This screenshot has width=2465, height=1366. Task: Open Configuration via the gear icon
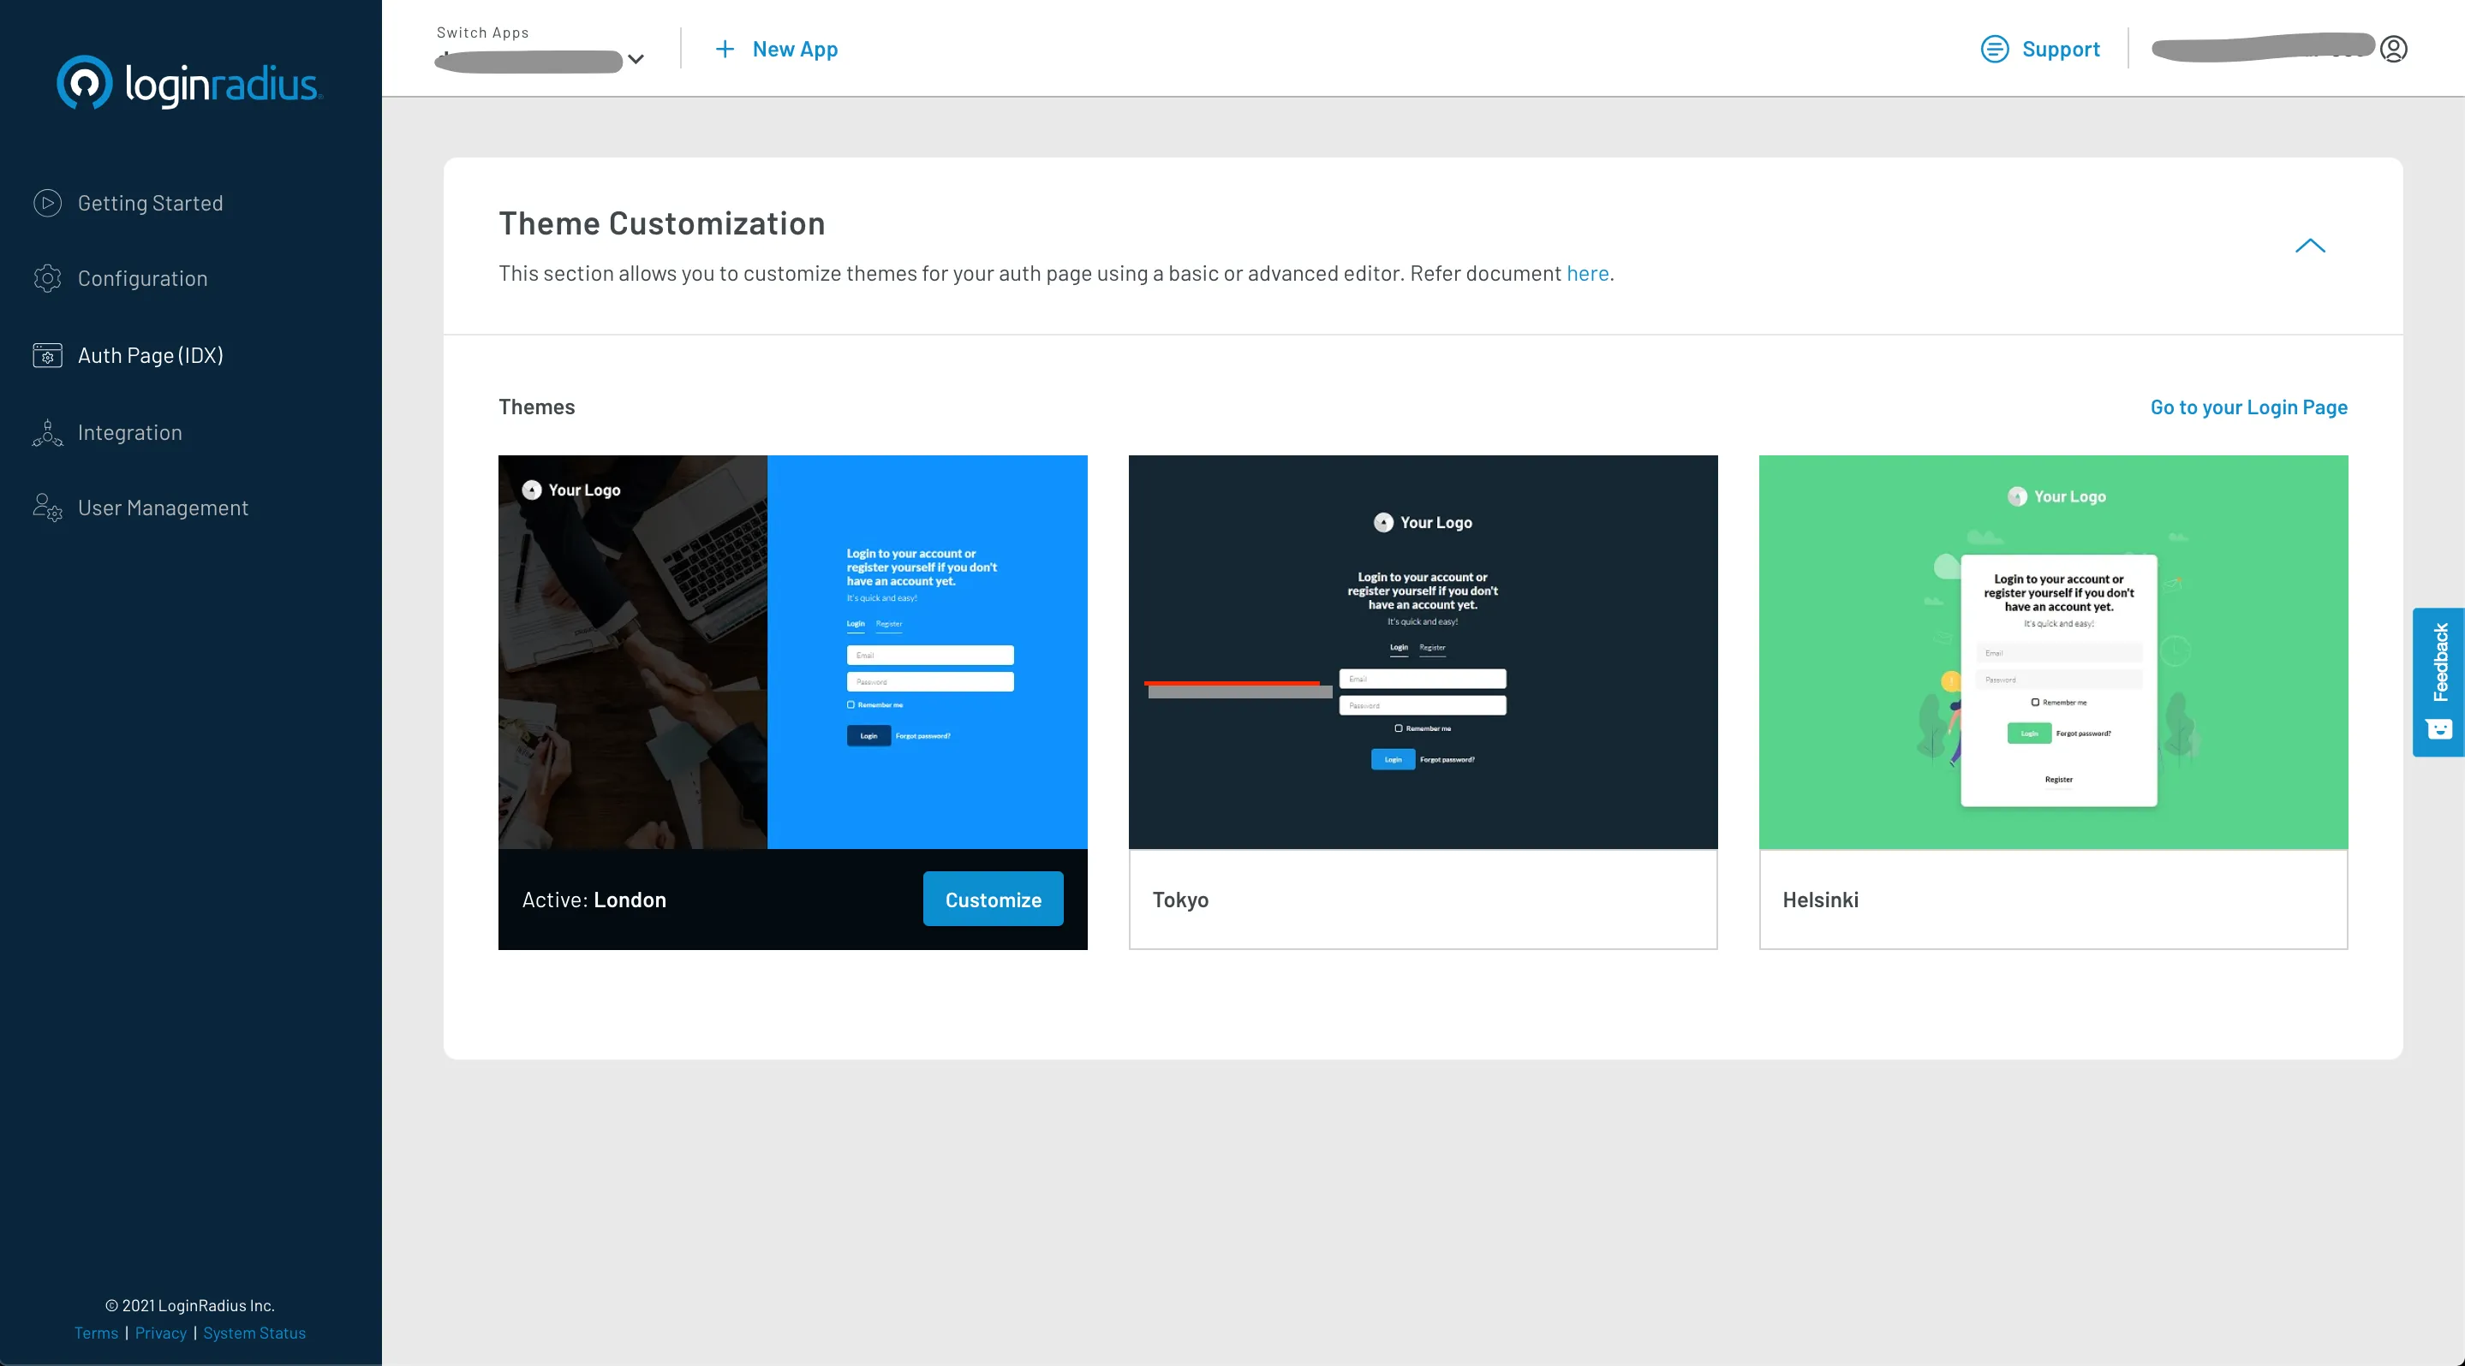coord(47,278)
